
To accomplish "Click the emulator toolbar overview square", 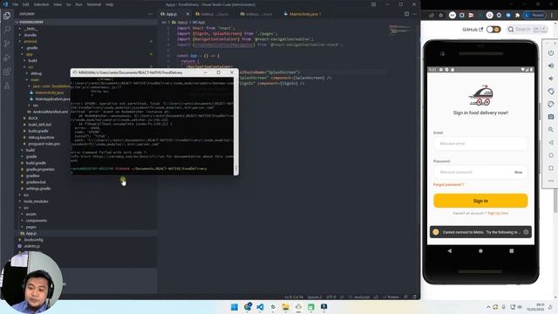I will (551, 168).
